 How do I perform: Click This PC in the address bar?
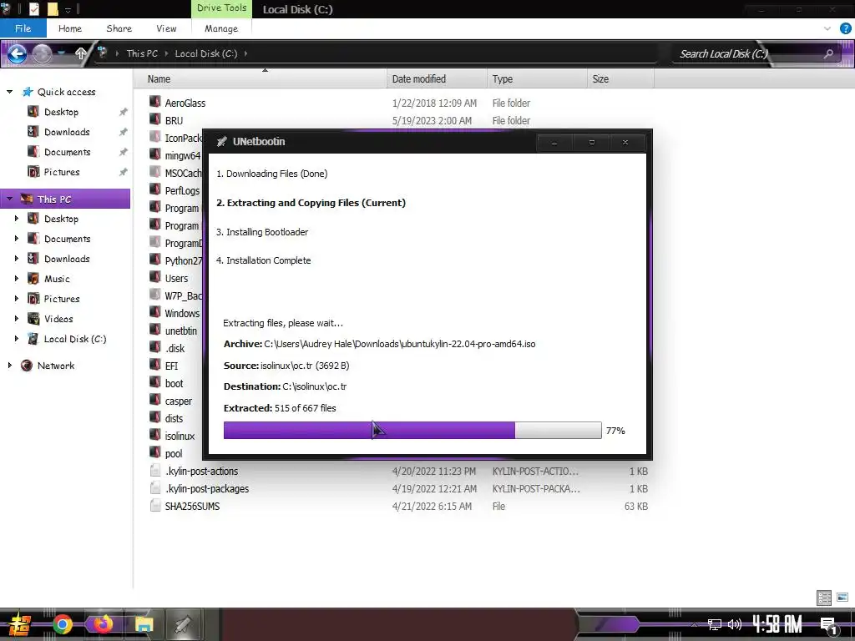click(142, 53)
